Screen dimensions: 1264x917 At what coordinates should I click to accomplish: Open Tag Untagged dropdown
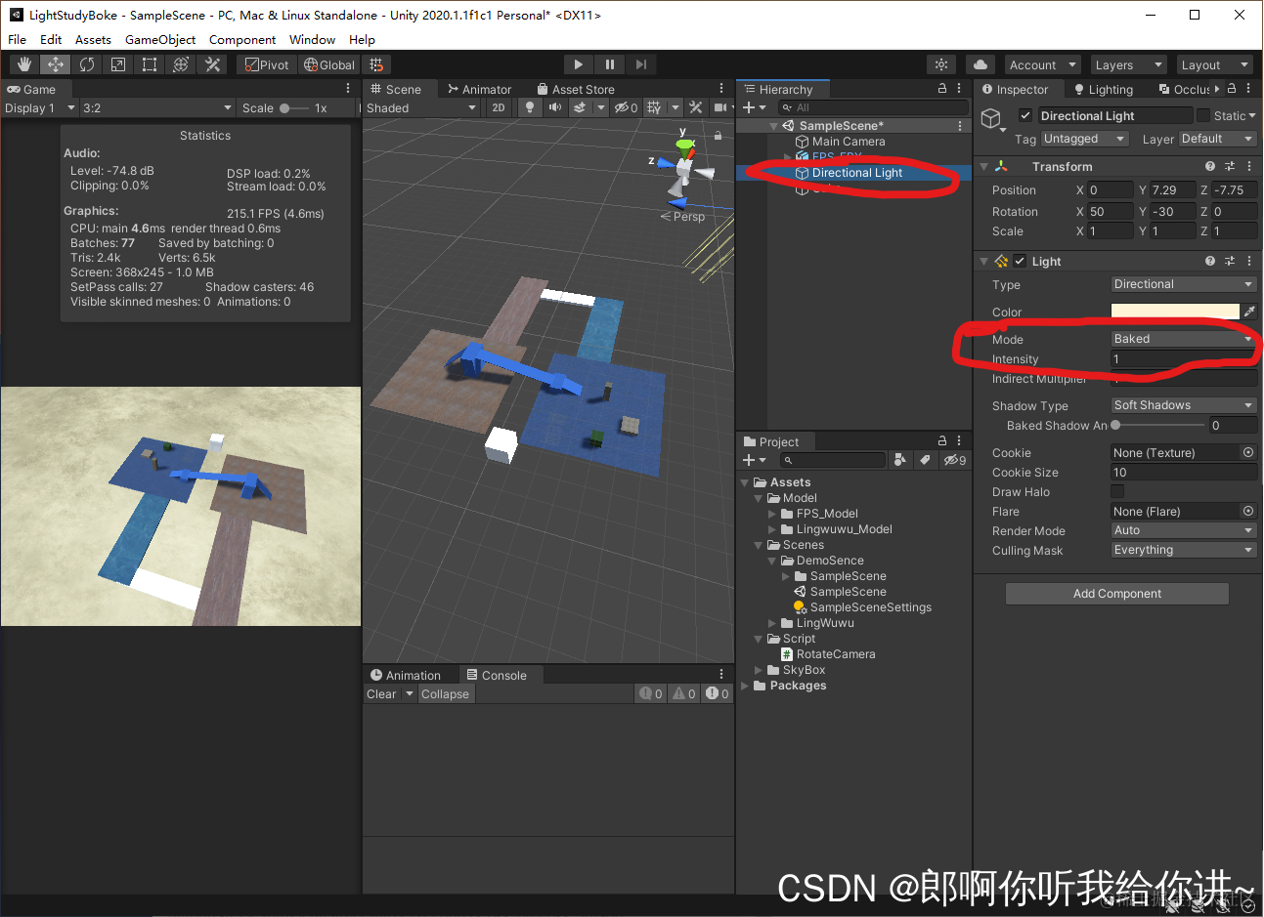pos(1085,139)
